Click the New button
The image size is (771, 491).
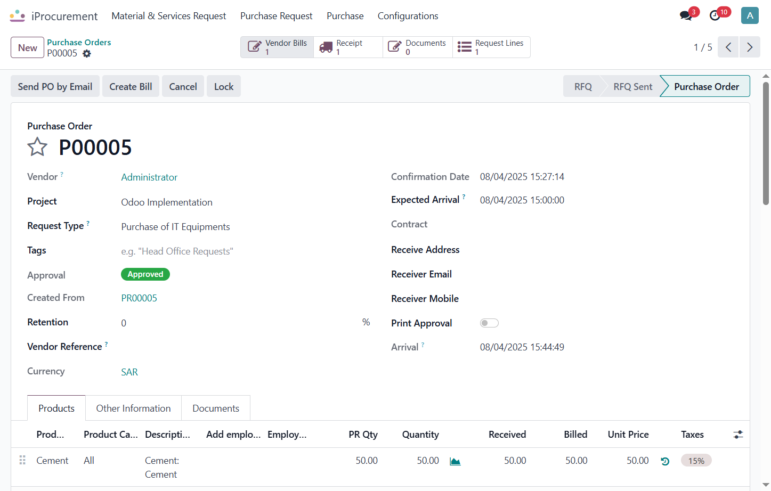click(x=27, y=47)
